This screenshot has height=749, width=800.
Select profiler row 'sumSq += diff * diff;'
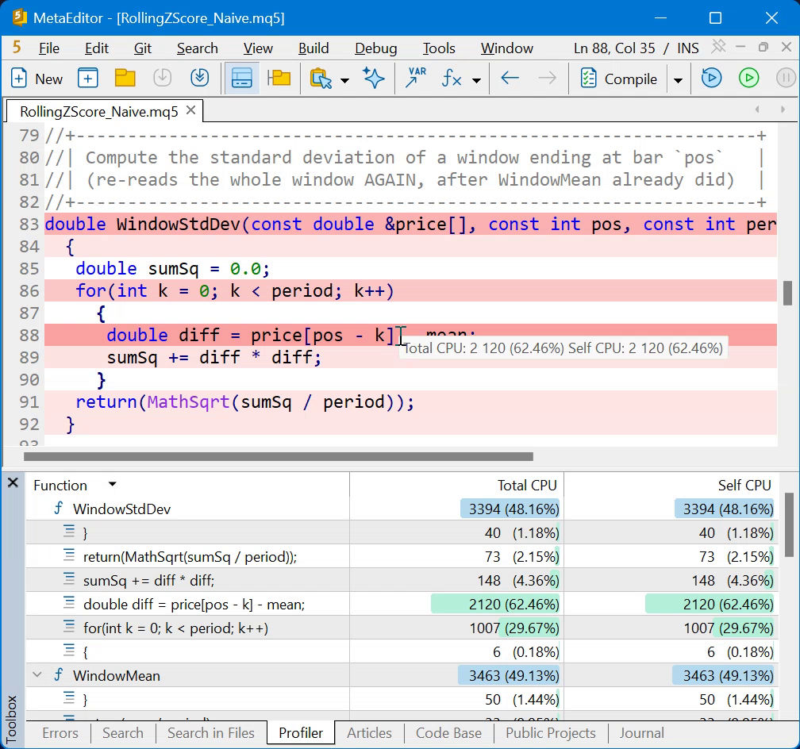(x=402, y=580)
